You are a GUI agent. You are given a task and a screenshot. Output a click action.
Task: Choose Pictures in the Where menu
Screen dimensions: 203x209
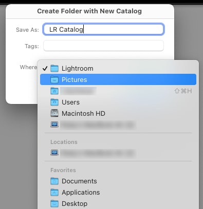(x=118, y=79)
